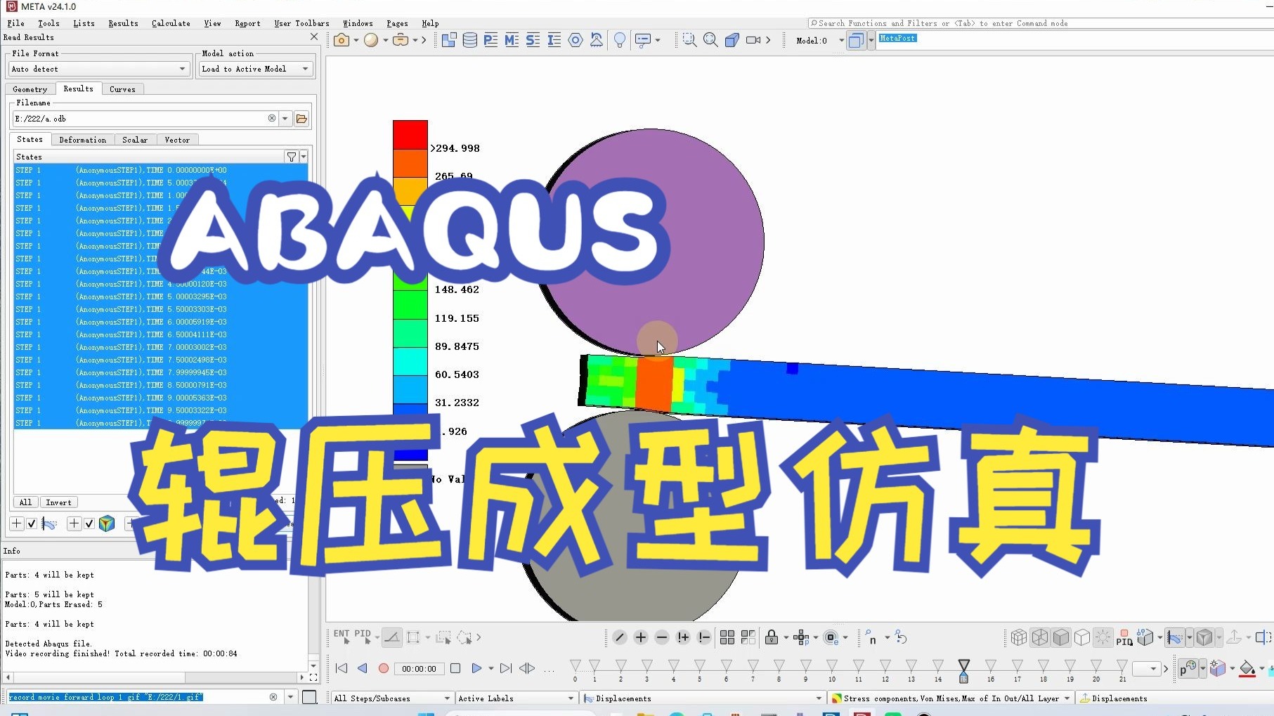Viewport: 1274px width, 716px height.
Task: Click the screenshot camera icon in the toolbar
Action: (342, 40)
